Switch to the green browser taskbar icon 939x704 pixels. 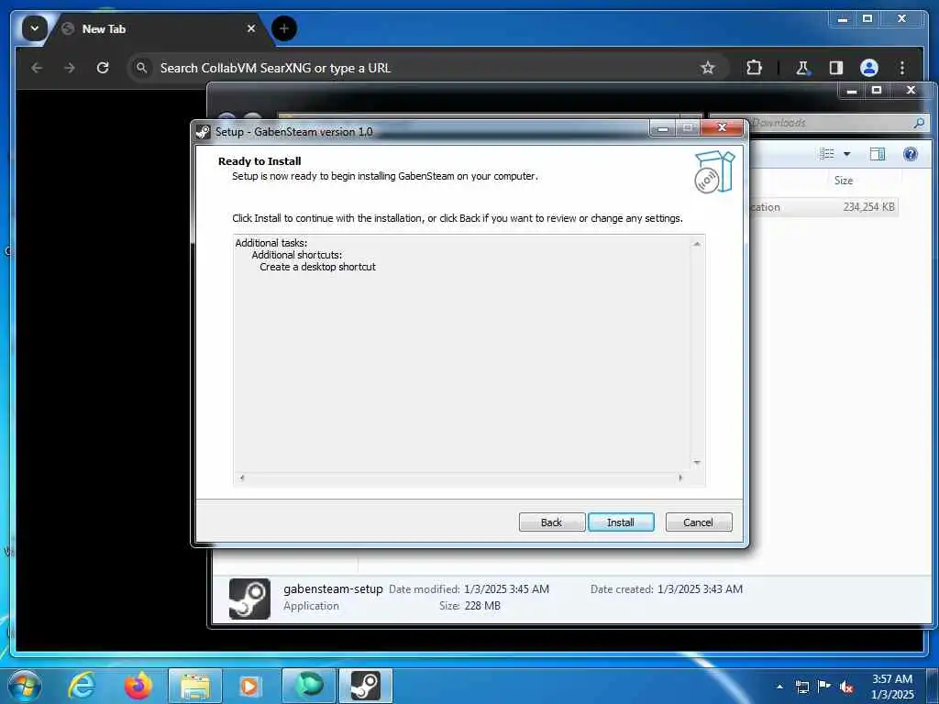(x=309, y=686)
